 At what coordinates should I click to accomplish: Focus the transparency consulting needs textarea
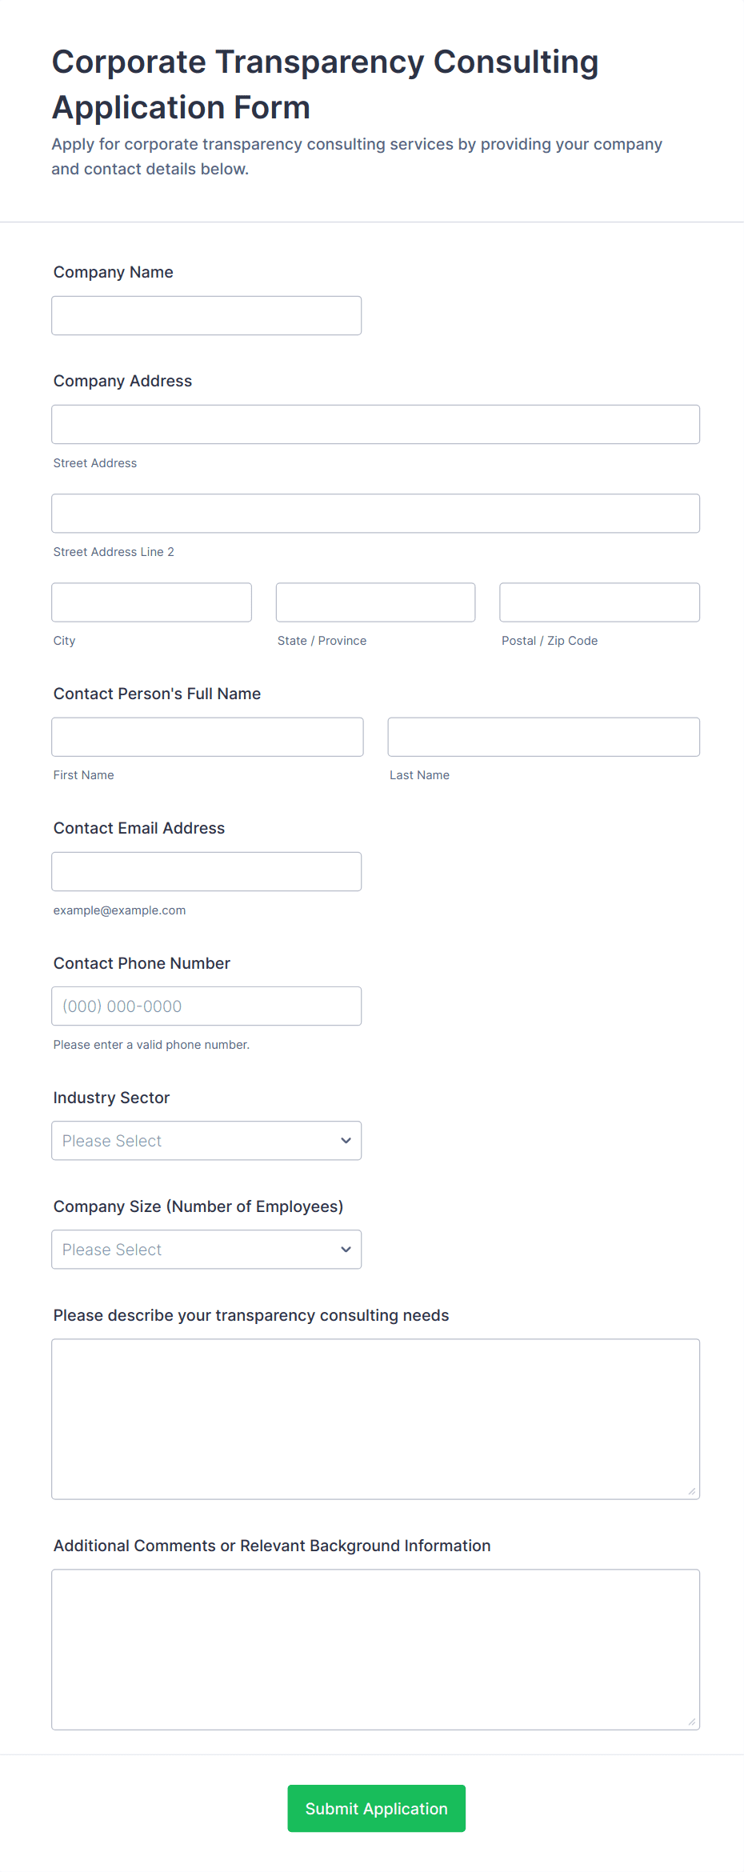tap(374, 1416)
